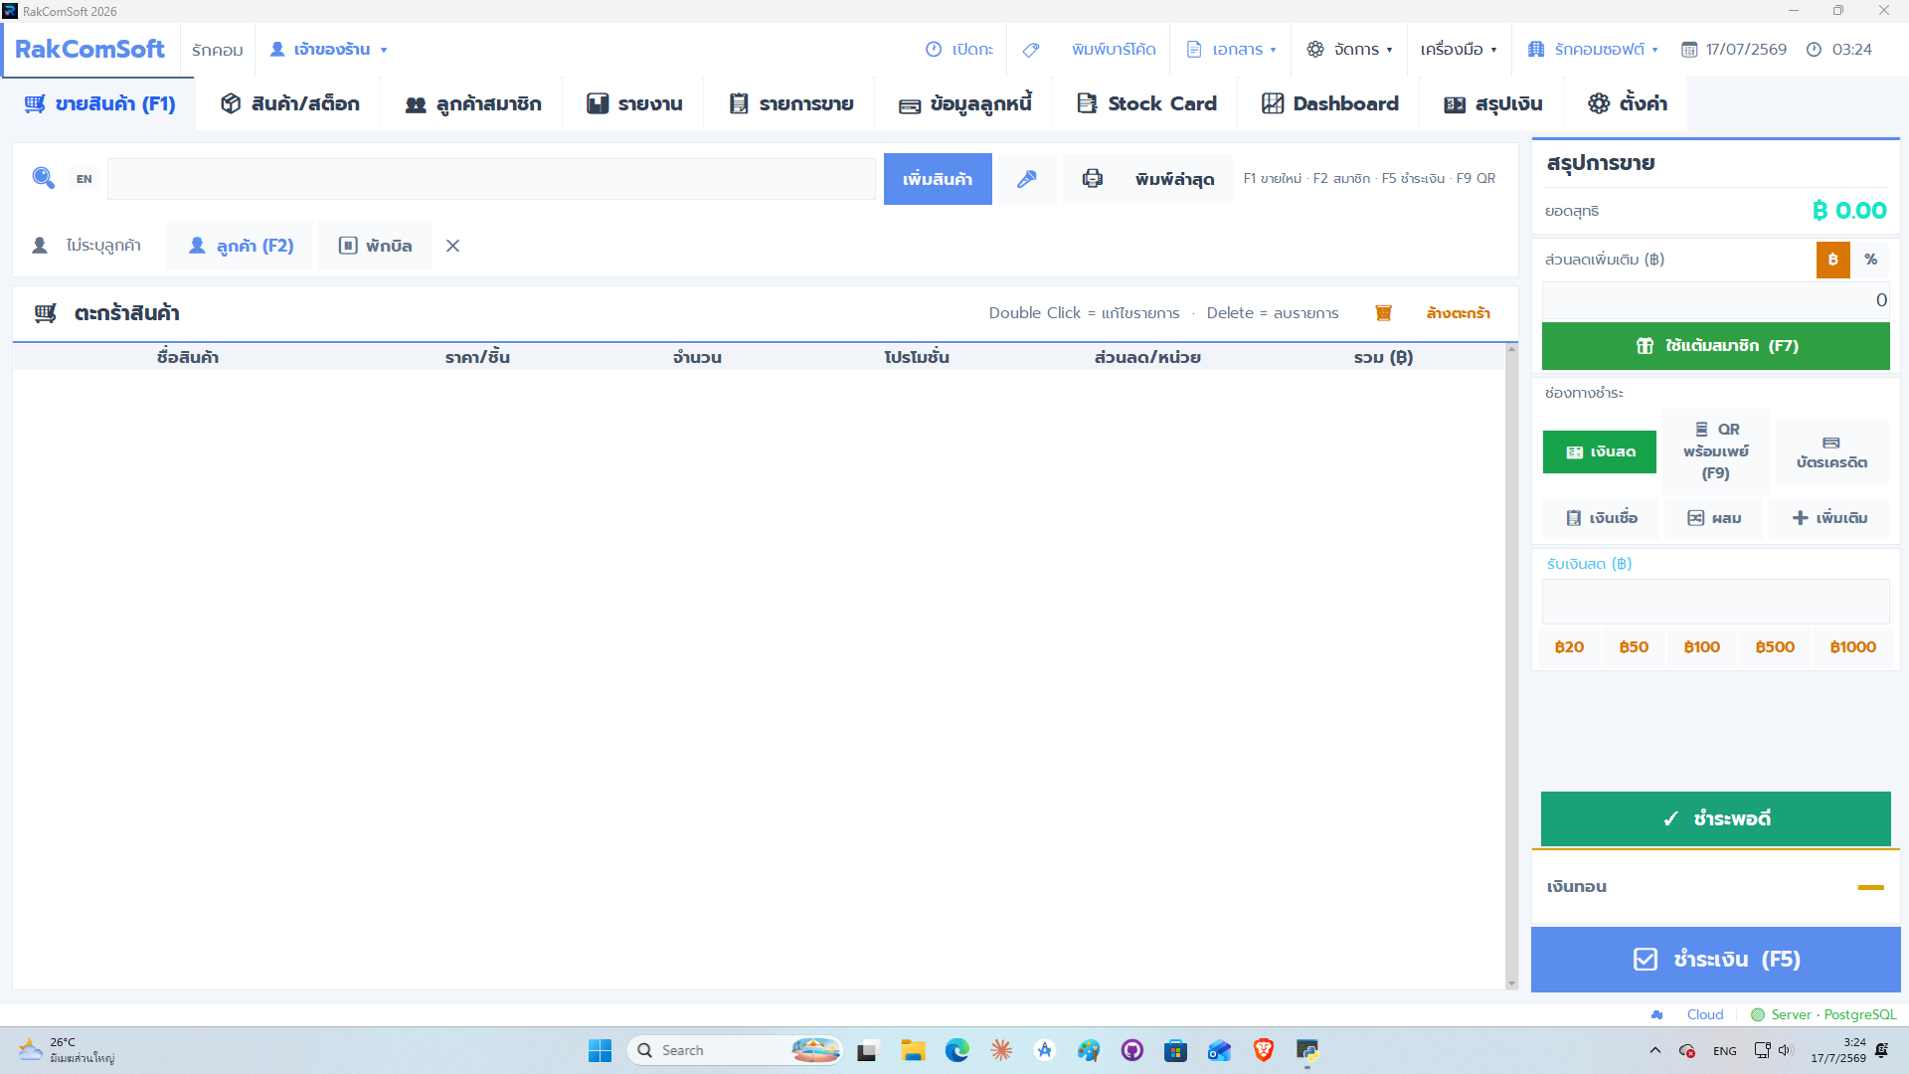Switch to ลูกค้าสมาชิก tab
The height and width of the screenshot is (1074, 1909).
pos(473,104)
